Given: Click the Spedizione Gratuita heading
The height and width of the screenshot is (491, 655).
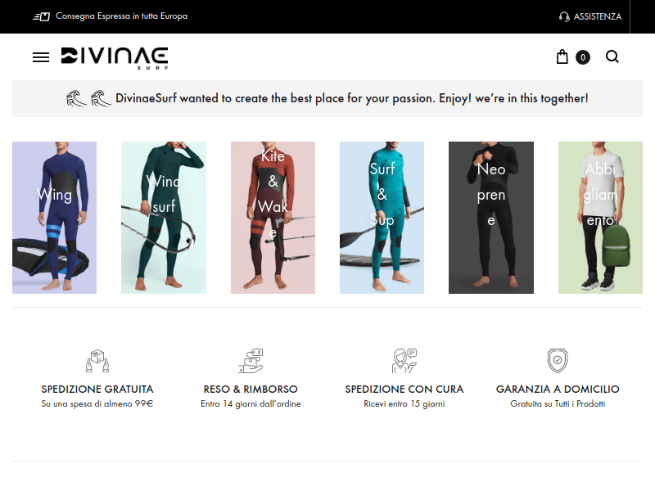Looking at the screenshot, I should 97,390.
